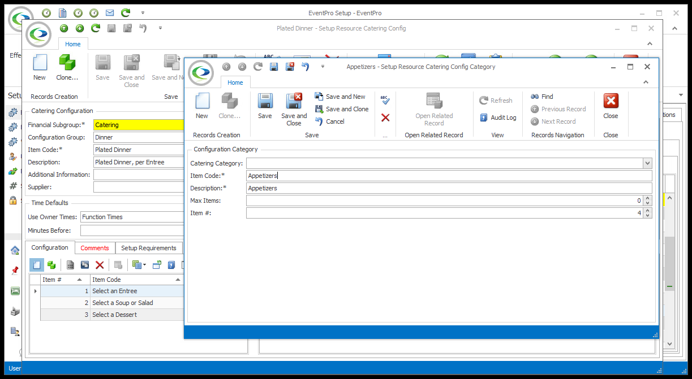Click Find in Records Navigation
The width and height of the screenshot is (692, 379).
pyautogui.click(x=541, y=97)
